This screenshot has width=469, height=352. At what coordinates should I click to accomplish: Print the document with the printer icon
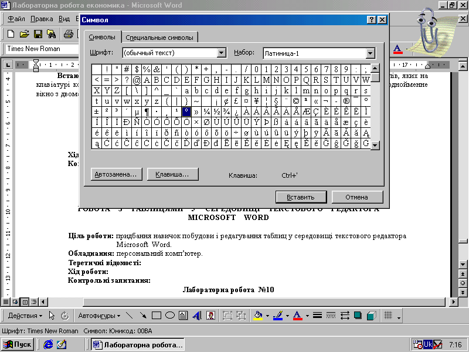[x=69, y=34]
